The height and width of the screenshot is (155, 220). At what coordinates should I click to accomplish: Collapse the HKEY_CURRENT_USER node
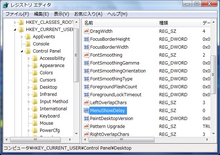[x=15, y=30]
